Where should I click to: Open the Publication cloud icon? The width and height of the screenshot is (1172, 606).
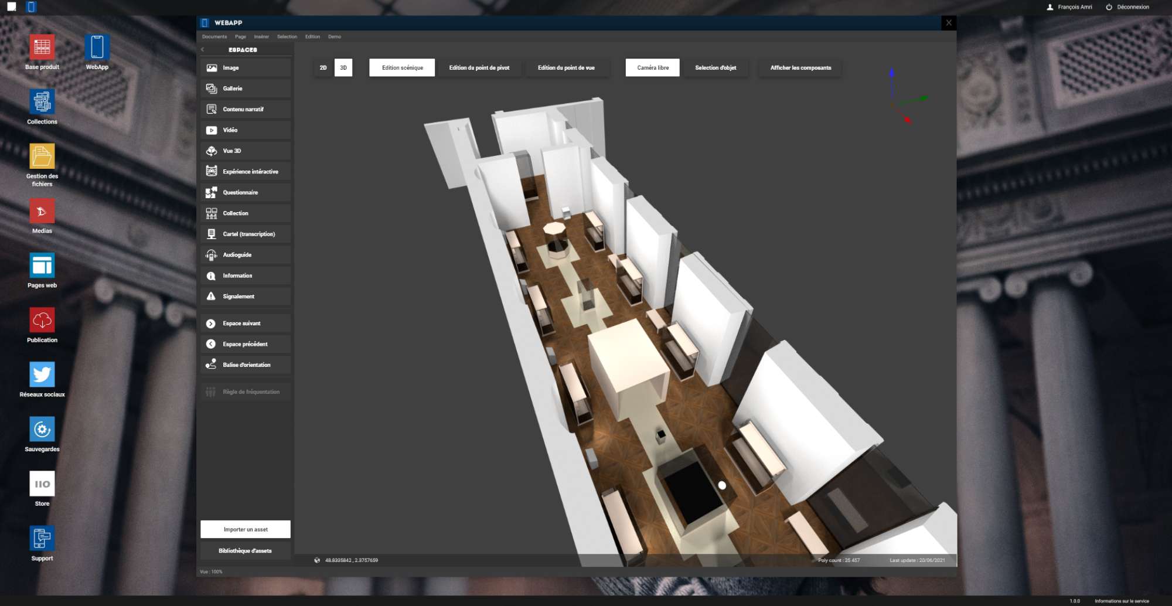coord(42,320)
